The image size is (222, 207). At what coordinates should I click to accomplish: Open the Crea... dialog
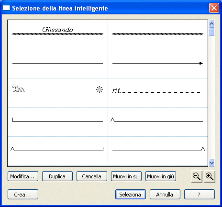(23, 194)
